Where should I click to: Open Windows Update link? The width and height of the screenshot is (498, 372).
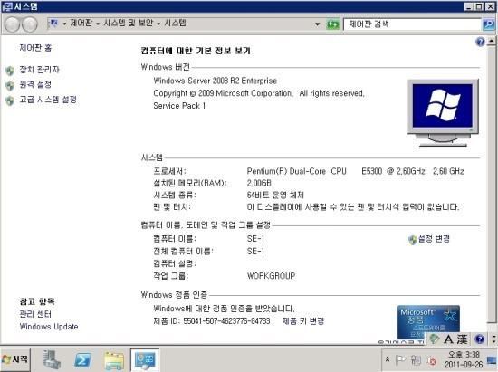49,327
